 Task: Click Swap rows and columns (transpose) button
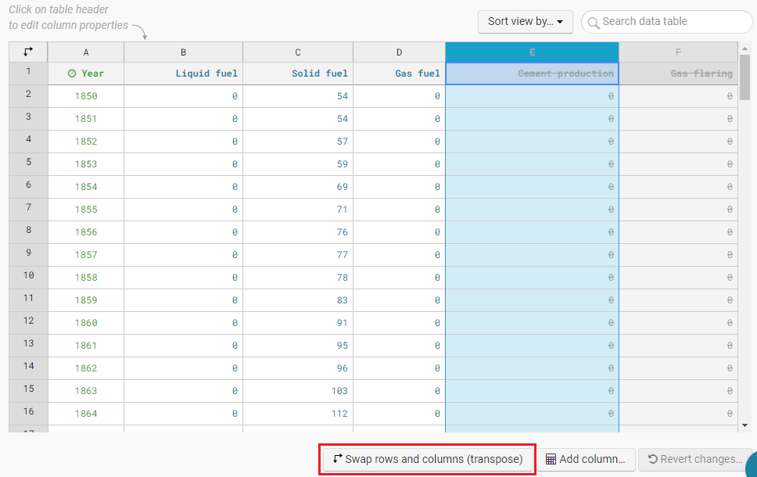tap(427, 459)
